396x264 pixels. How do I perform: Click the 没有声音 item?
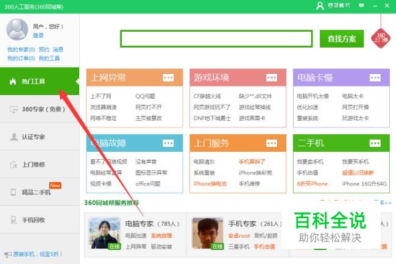pos(146,162)
